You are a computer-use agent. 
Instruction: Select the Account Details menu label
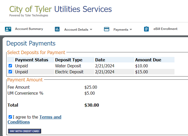coord(76,30)
